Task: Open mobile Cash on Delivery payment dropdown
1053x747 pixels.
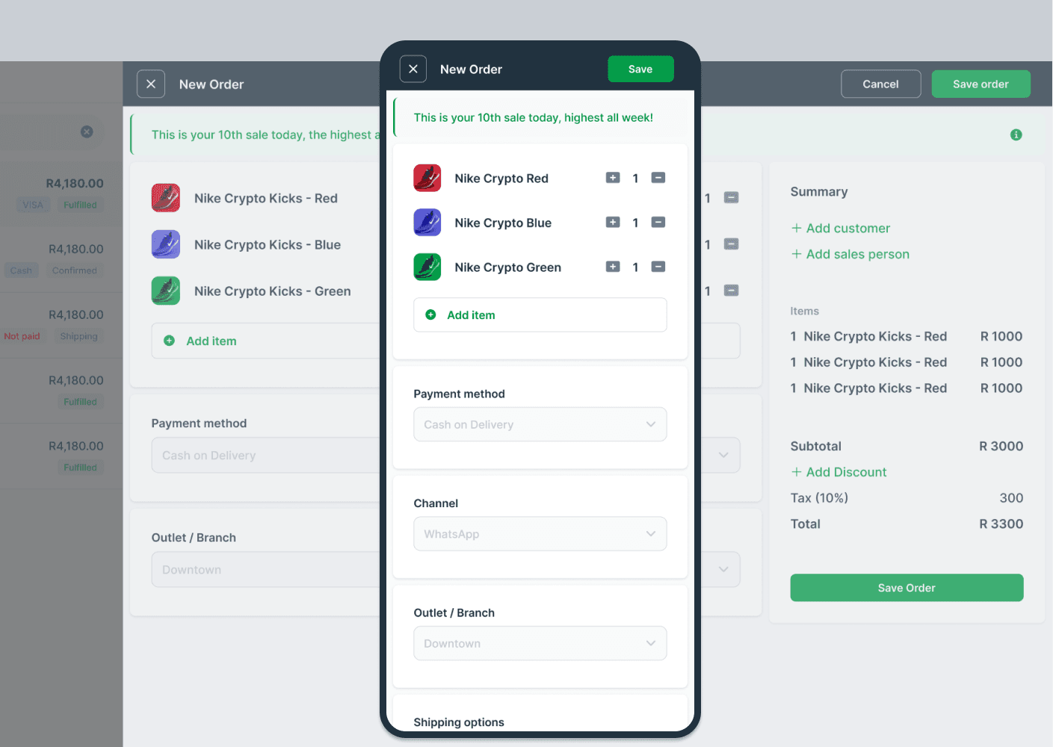Action: coord(540,424)
